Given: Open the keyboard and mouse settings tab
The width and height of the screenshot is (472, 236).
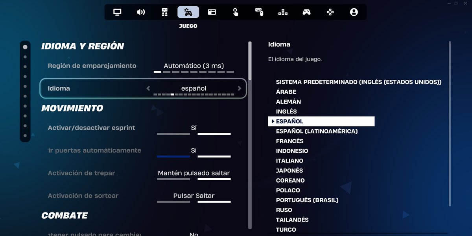Looking at the screenshot, I should tap(259, 12).
